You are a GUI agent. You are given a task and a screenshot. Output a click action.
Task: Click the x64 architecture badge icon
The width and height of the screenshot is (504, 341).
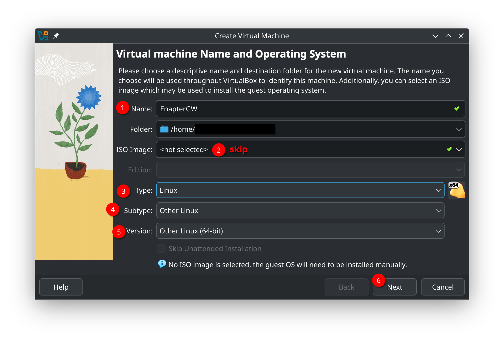(x=456, y=190)
